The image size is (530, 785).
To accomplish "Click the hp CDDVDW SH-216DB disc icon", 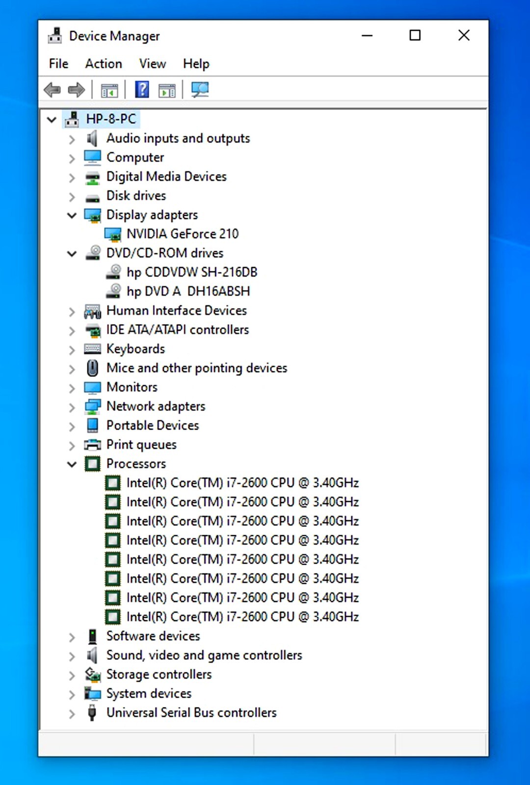I will point(113,272).
